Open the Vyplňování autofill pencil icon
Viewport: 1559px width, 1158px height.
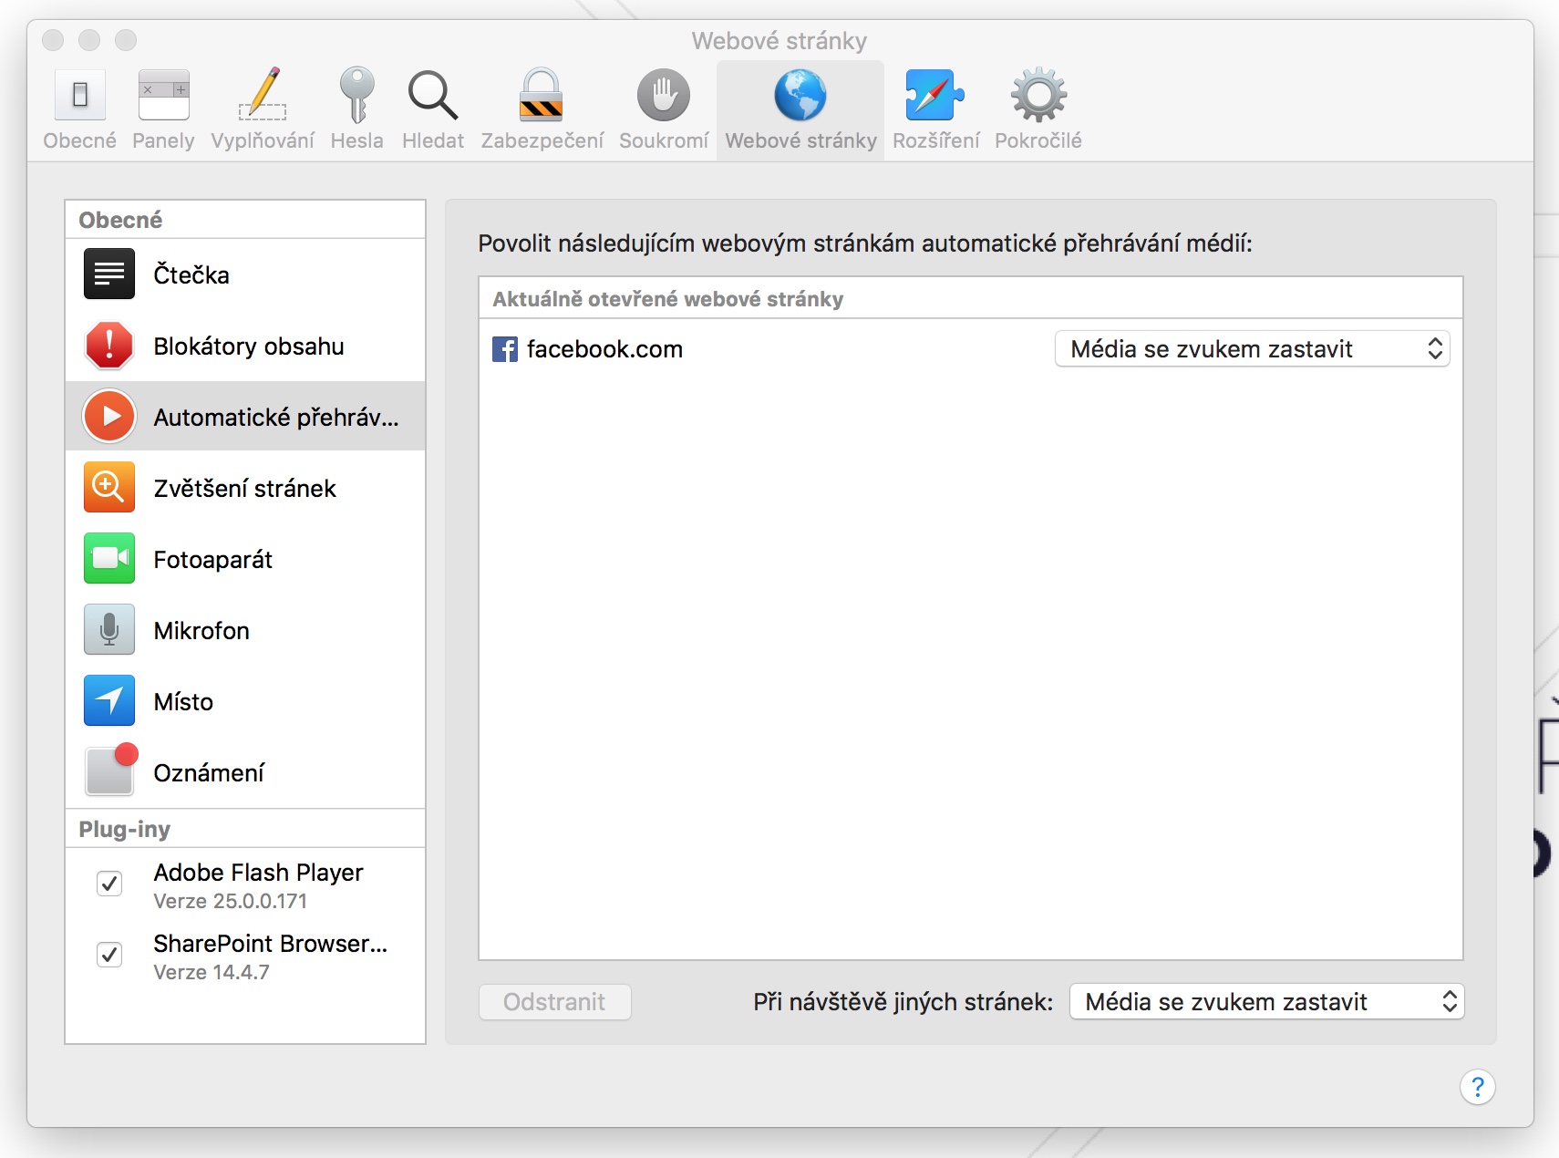click(x=263, y=95)
